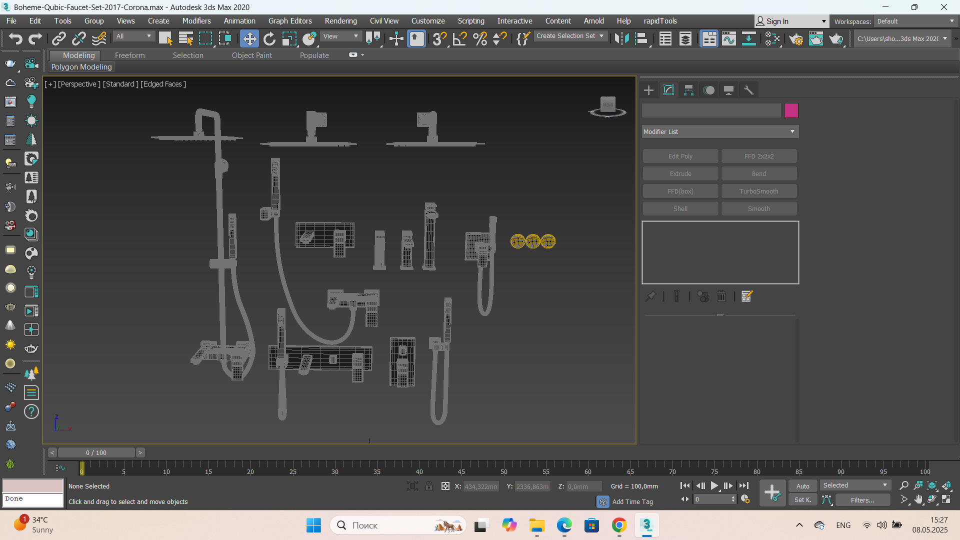Open the Hierarchy panel icon

[x=688, y=90]
